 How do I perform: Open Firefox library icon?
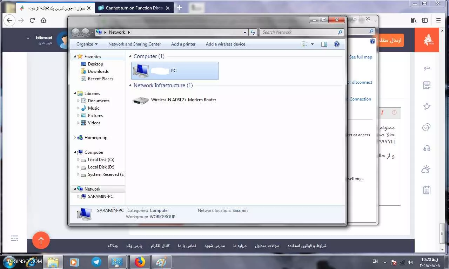(414, 20)
